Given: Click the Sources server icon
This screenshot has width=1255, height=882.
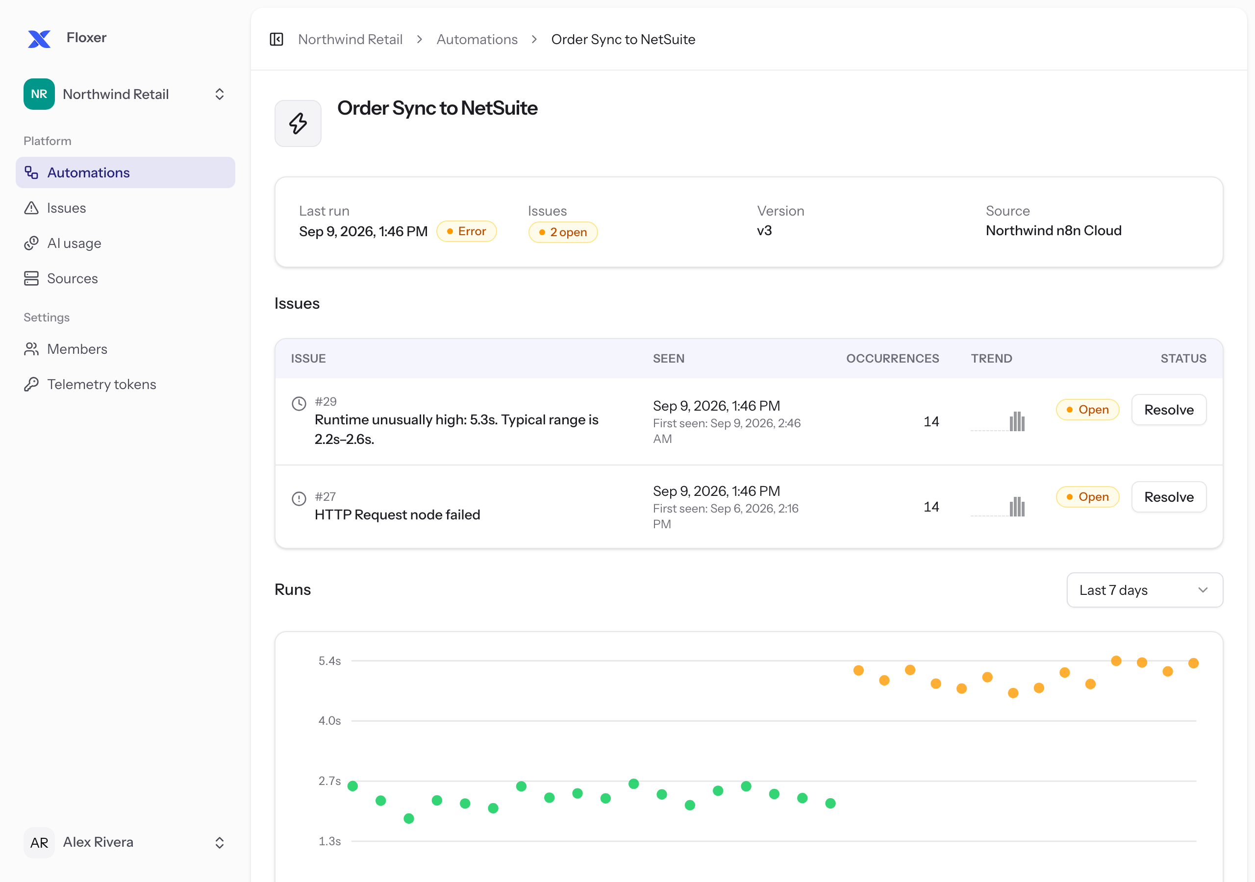Looking at the screenshot, I should (x=32, y=278).
